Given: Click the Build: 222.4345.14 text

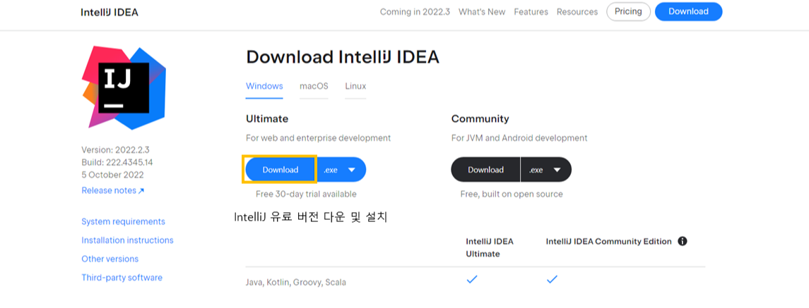Looking at the screenshot, I should 117,162.
